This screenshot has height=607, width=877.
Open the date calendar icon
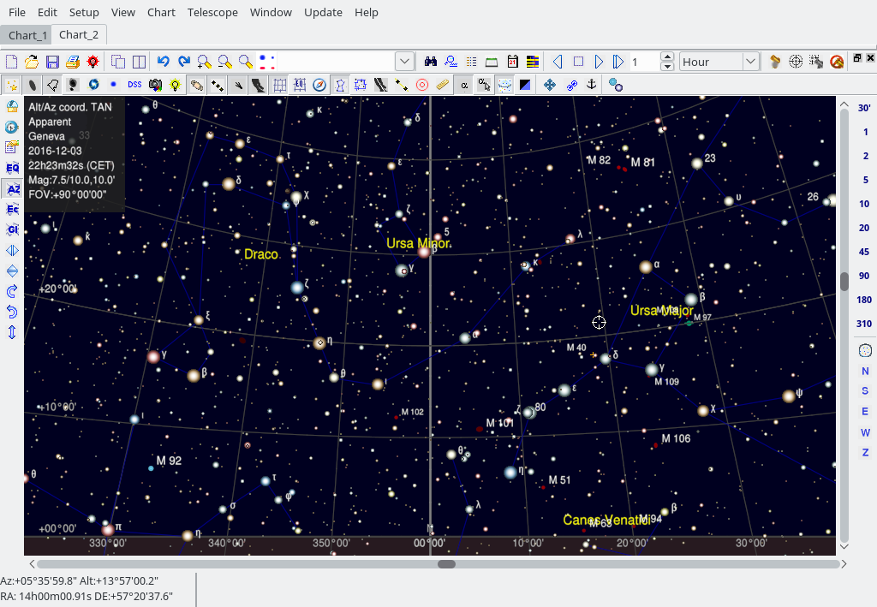512,62
